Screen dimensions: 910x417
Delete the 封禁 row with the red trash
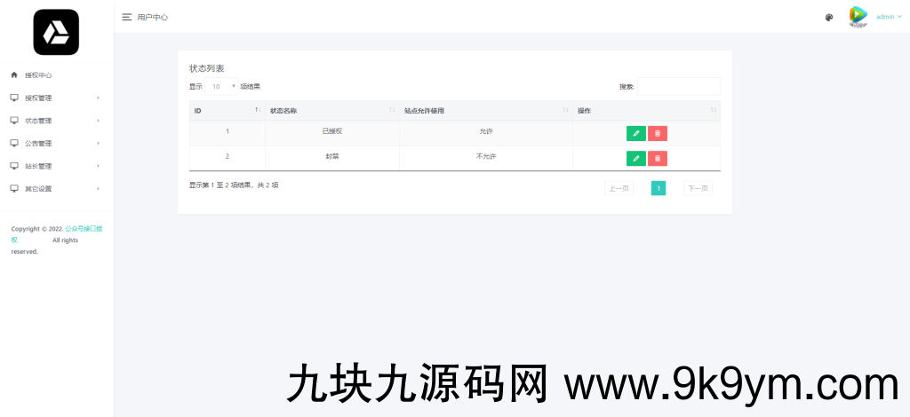(658, 159)
